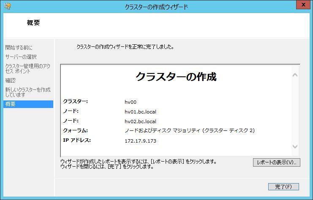Click the report scroll up arrow
313x200 pixels.
tap(295, 75)
